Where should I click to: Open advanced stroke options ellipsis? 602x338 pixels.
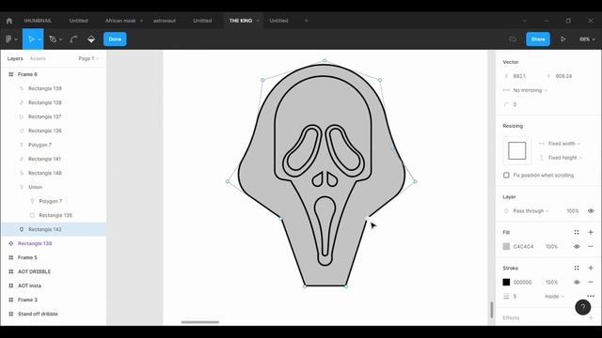tap(591, 296)
